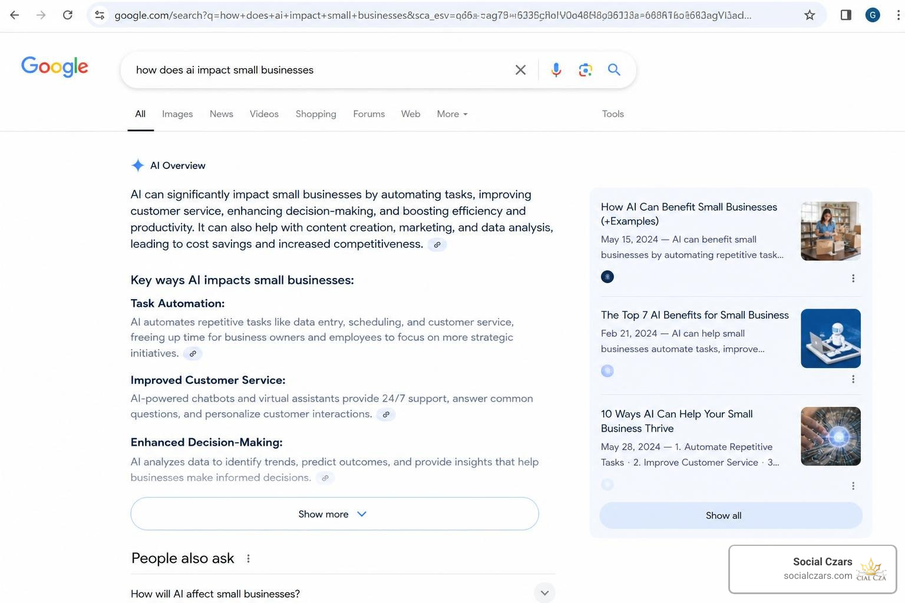Switch to the Videos tab

[264, 114]
